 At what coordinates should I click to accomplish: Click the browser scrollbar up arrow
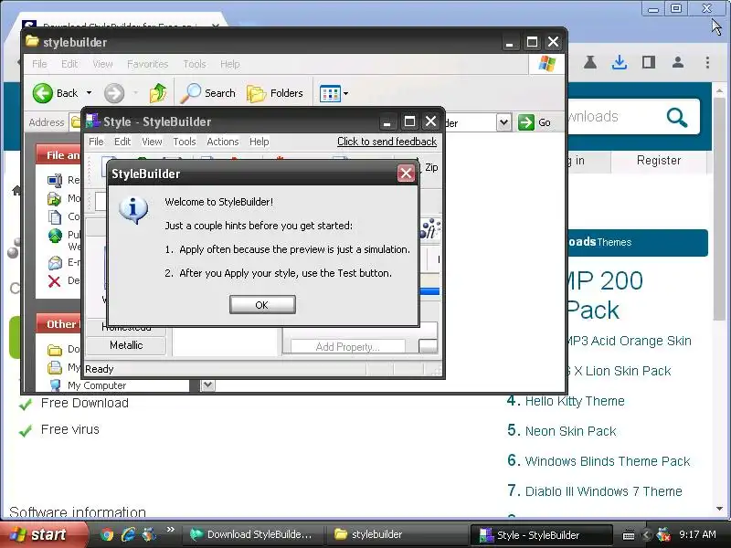tap(719, 90)
